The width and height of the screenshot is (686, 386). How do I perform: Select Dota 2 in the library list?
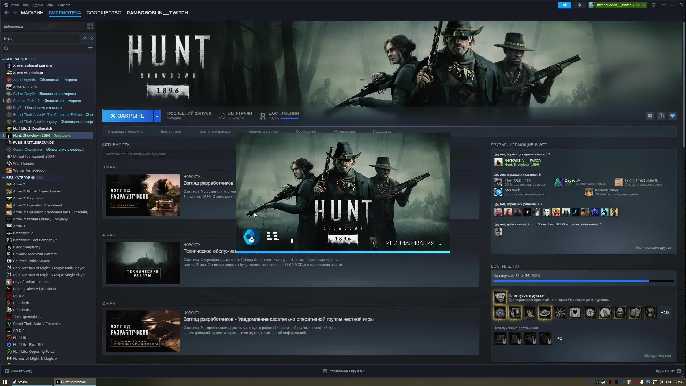(18, 296)
